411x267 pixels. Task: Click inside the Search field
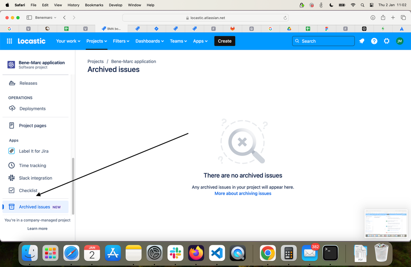323,41
